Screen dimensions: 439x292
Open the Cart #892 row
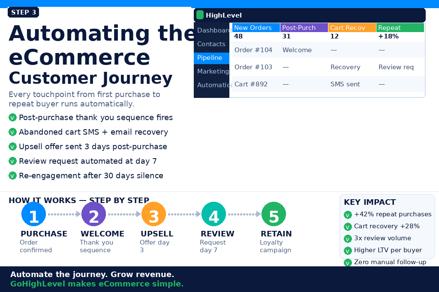[x=328, y=84]
